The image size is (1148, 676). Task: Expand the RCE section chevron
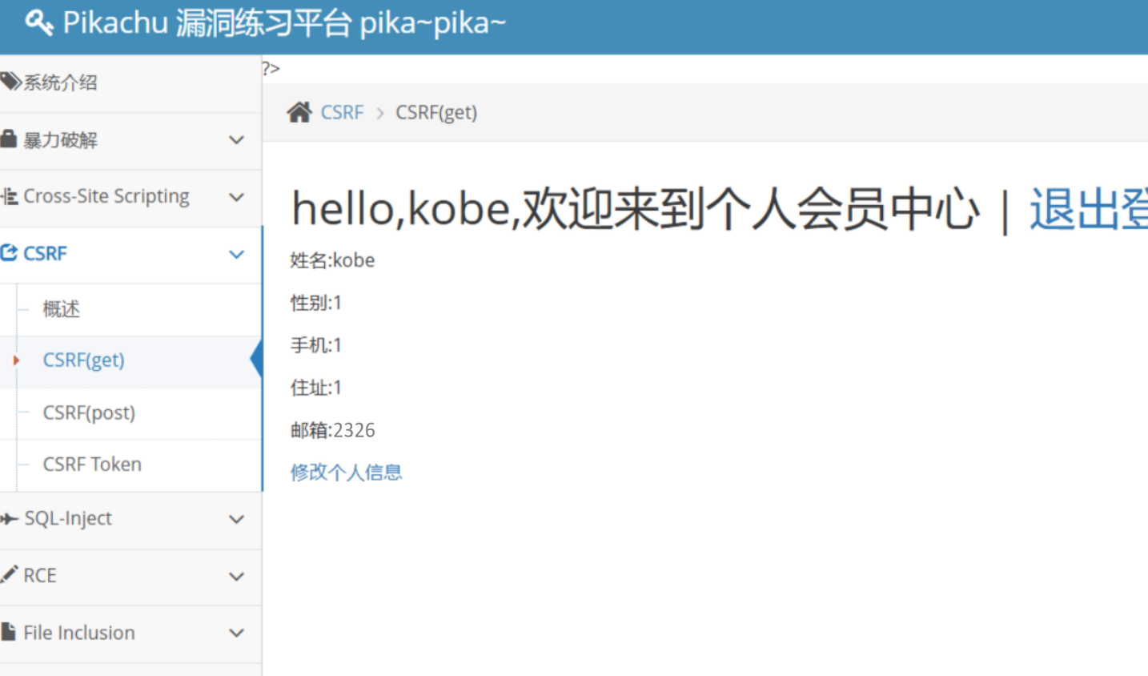(x=236, y=576)
